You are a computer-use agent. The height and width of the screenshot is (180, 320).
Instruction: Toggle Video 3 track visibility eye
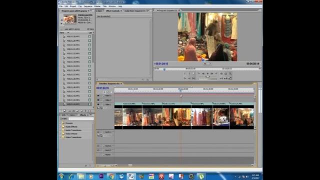[x=98, y=95]
